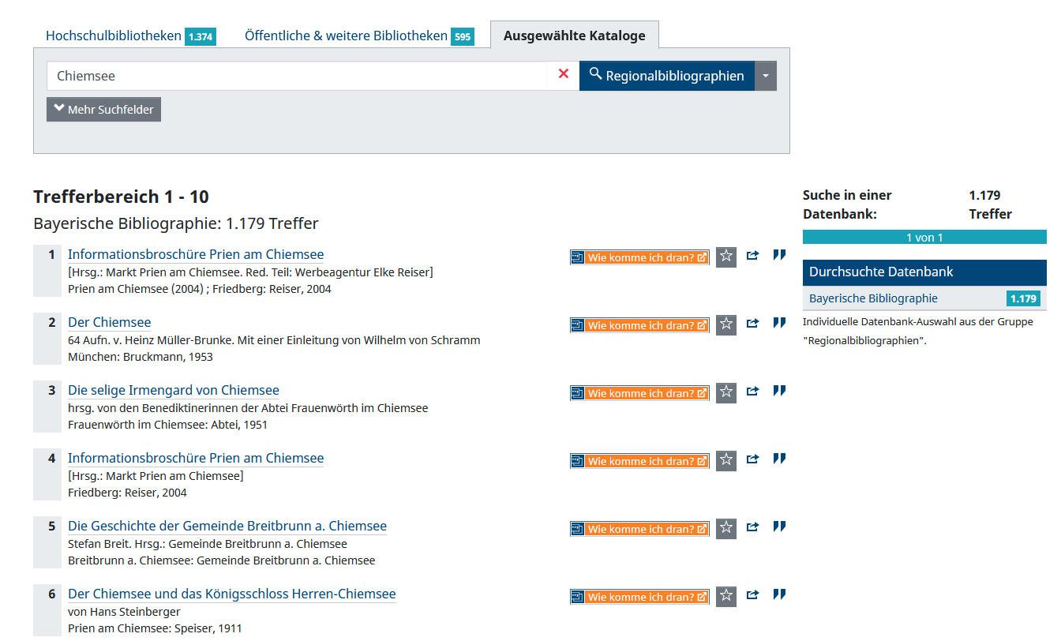Star the fourth result Informationsbroschüre Prien
Screen dimensions: 1061x641
(725, 460)
